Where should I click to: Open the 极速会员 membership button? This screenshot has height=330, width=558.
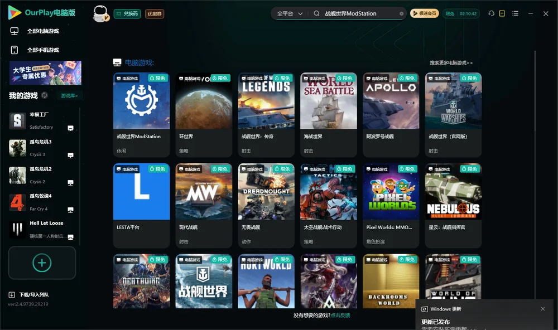[x=424, y=13]
